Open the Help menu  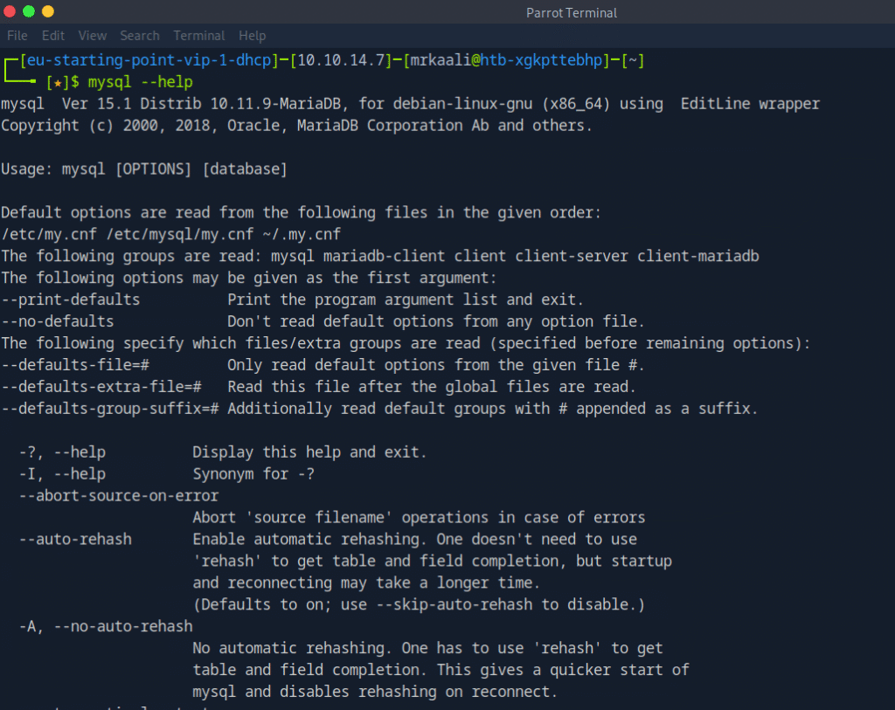pos(252,36)
